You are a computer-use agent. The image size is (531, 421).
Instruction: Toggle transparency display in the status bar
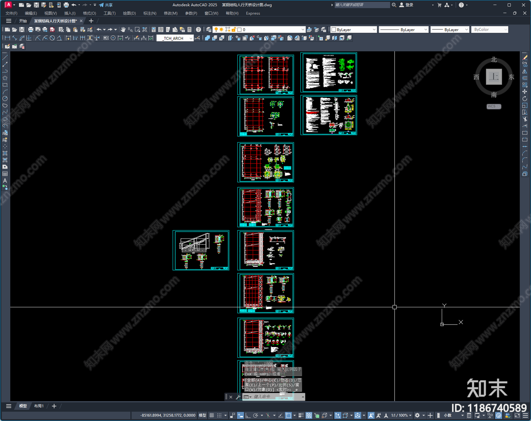click(309, 415)
